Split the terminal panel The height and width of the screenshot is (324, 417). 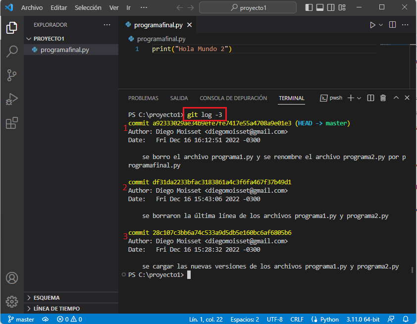370,98
